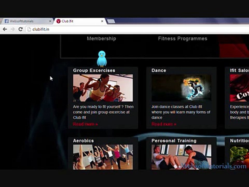
Task: Click Read more under Dance
Action: (164, 124)
